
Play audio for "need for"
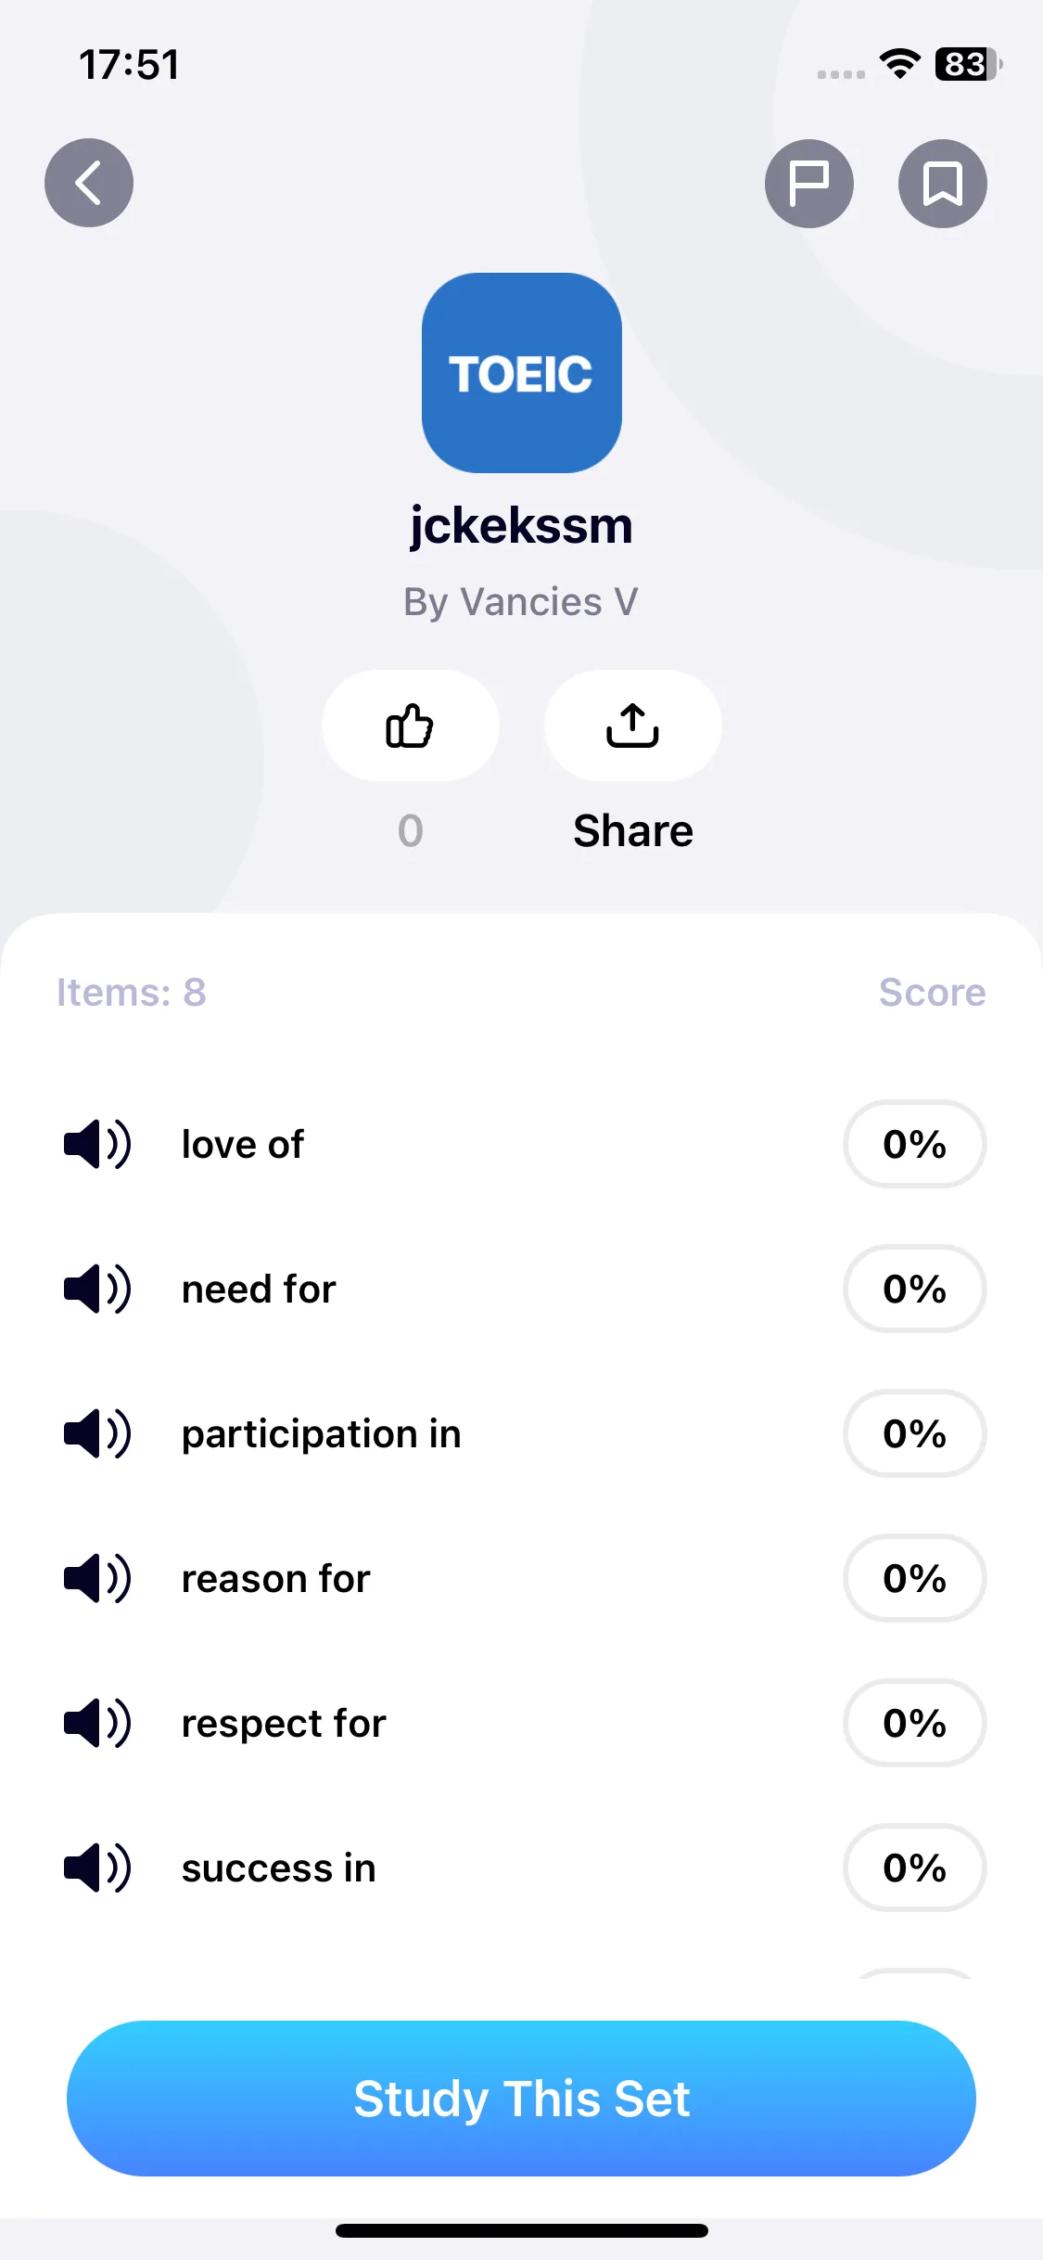coord(97,1289)
